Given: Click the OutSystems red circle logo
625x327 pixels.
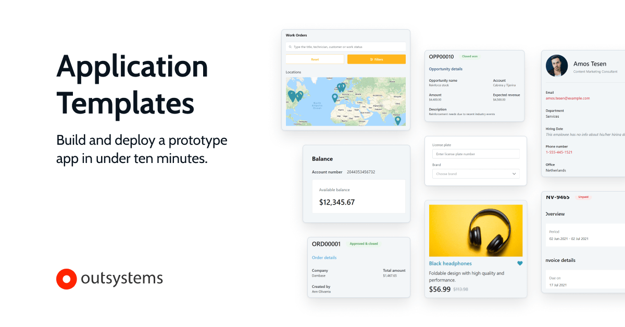Looking at the screenshot, I should coord(66,279).
